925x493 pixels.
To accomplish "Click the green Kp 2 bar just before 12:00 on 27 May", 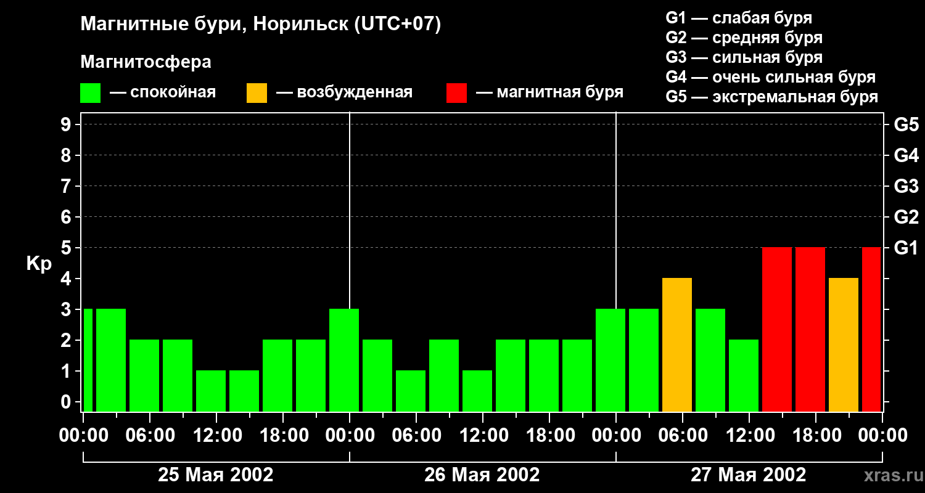I will click(744, 375).
